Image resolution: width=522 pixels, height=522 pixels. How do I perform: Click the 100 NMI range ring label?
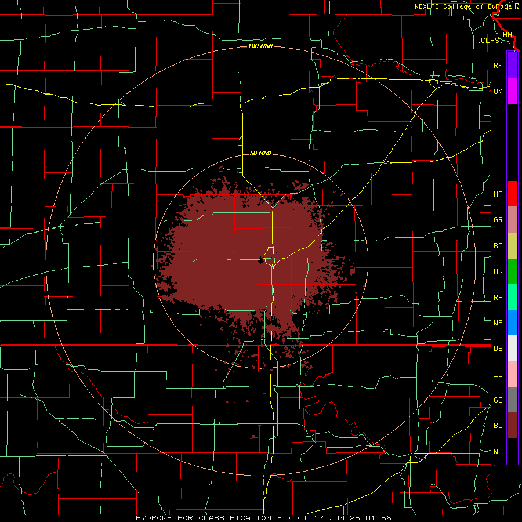(260, 46)
